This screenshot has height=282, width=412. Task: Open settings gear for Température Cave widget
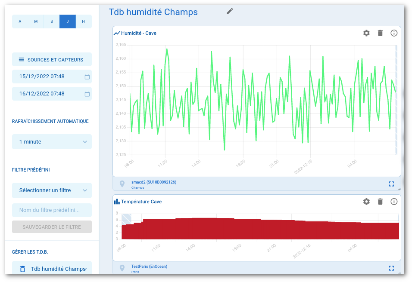(x=366, y=202)
